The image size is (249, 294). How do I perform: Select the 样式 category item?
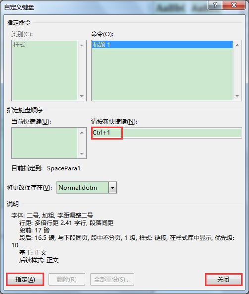pyautogui.click(x=45, y=45)
